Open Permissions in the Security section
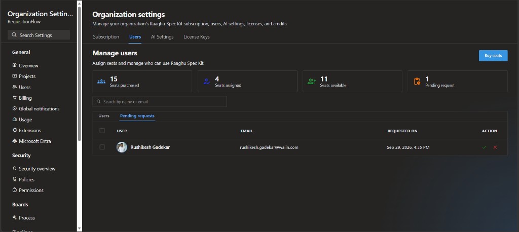 tap(31, 190)
